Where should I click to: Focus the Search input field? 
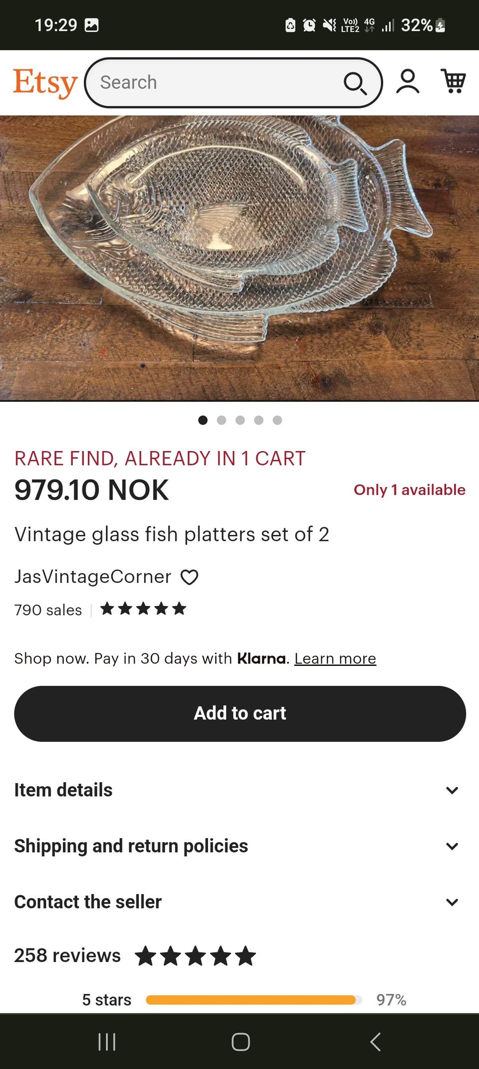215,83
